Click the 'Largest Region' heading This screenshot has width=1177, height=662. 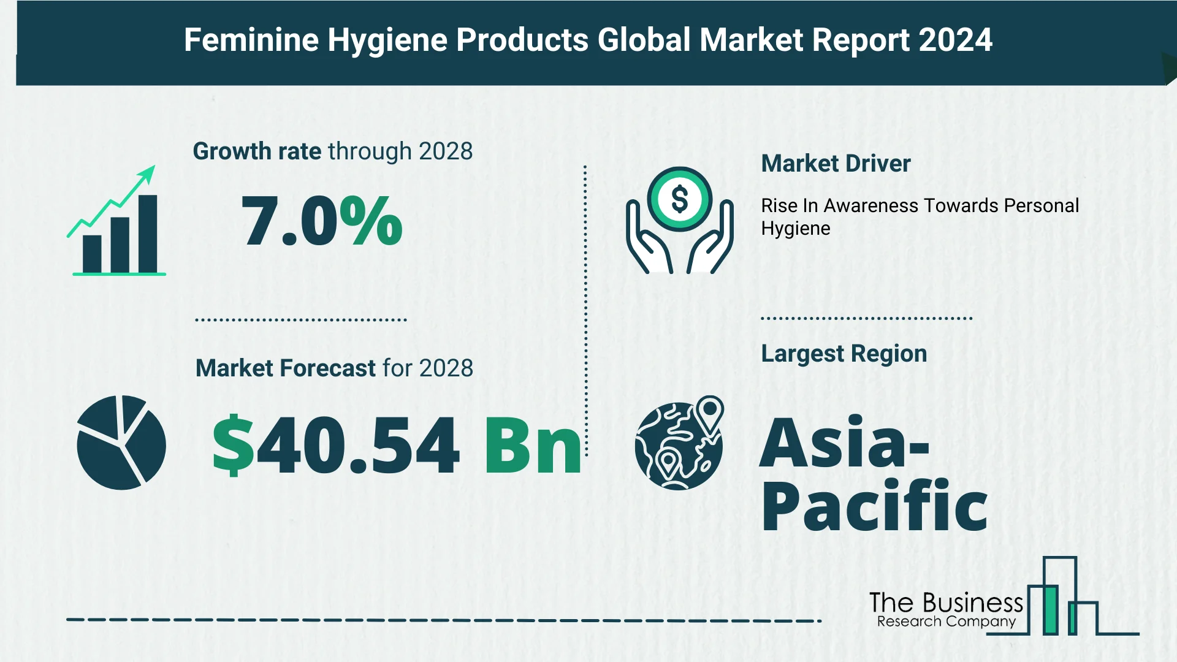pos(844,354)
